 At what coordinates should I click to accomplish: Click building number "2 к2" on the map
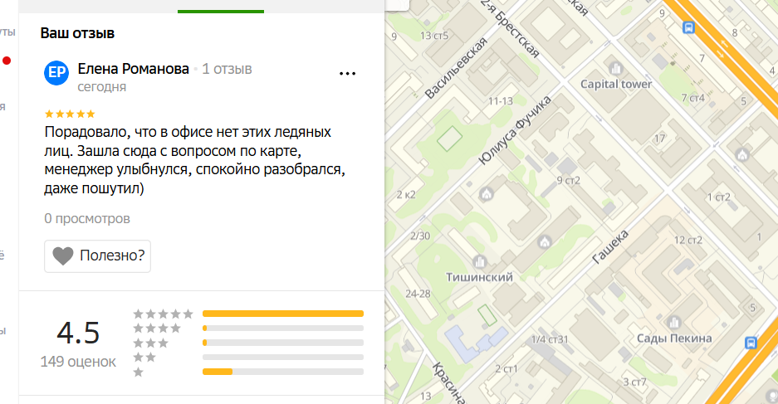(x=406, y=195)
